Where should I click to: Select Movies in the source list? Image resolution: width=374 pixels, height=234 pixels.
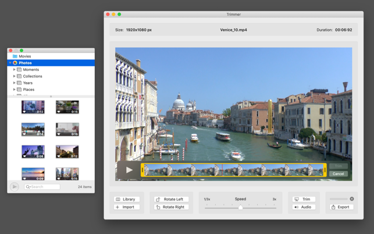pos(25,56)
